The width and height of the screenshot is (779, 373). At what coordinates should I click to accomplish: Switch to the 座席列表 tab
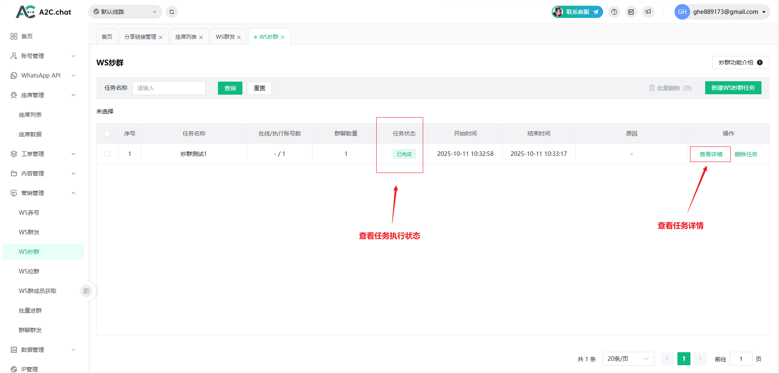(x=186, y=37)
